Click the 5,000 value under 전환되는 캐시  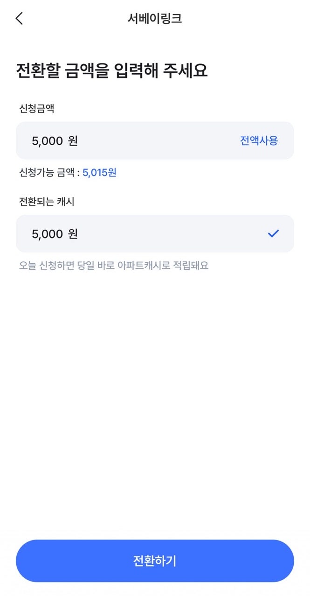pos(47,233)
